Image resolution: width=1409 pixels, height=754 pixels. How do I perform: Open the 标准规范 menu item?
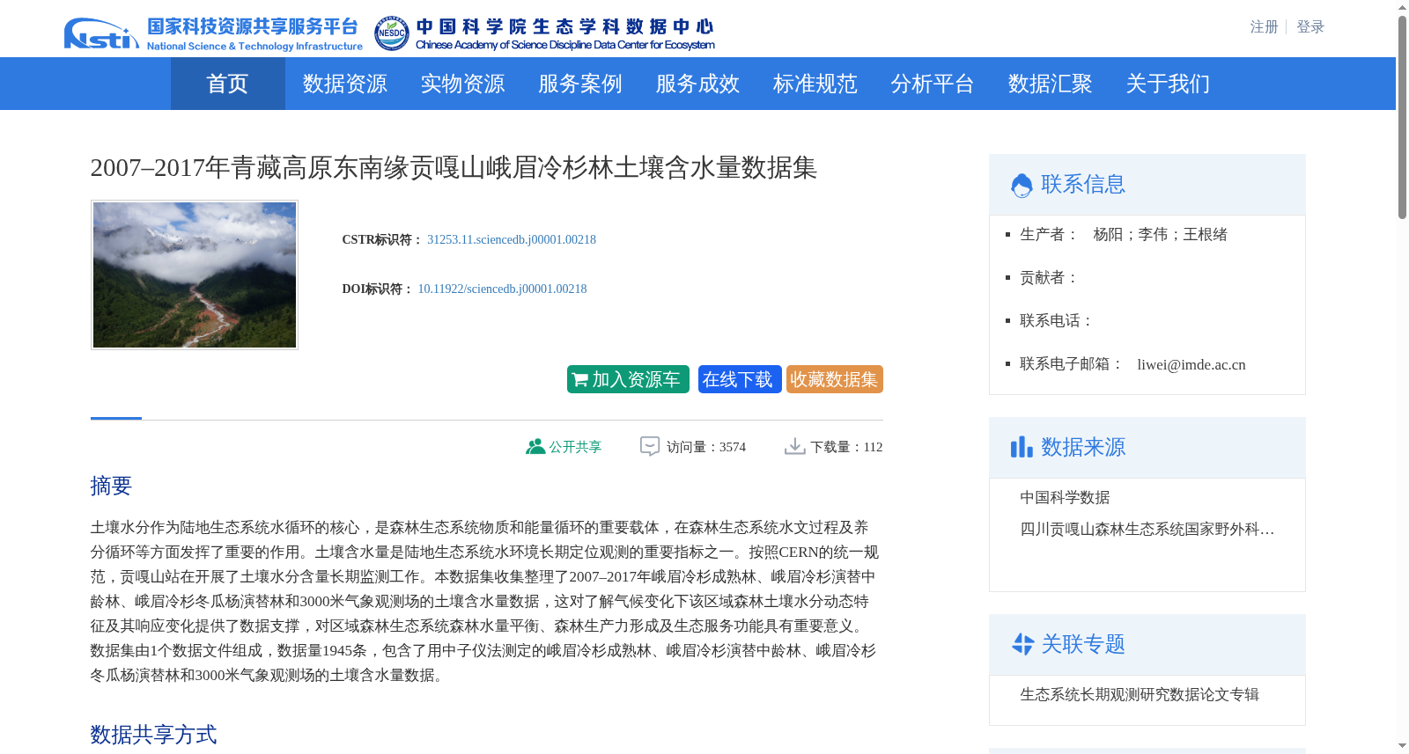click(815, 84)
